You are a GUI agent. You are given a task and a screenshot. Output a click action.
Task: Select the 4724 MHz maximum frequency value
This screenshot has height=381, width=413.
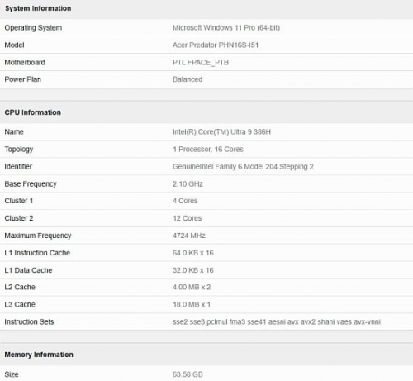click(x=188, y=236)
